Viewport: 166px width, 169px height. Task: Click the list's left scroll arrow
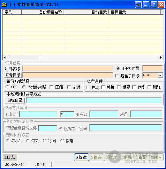[5, 57]
